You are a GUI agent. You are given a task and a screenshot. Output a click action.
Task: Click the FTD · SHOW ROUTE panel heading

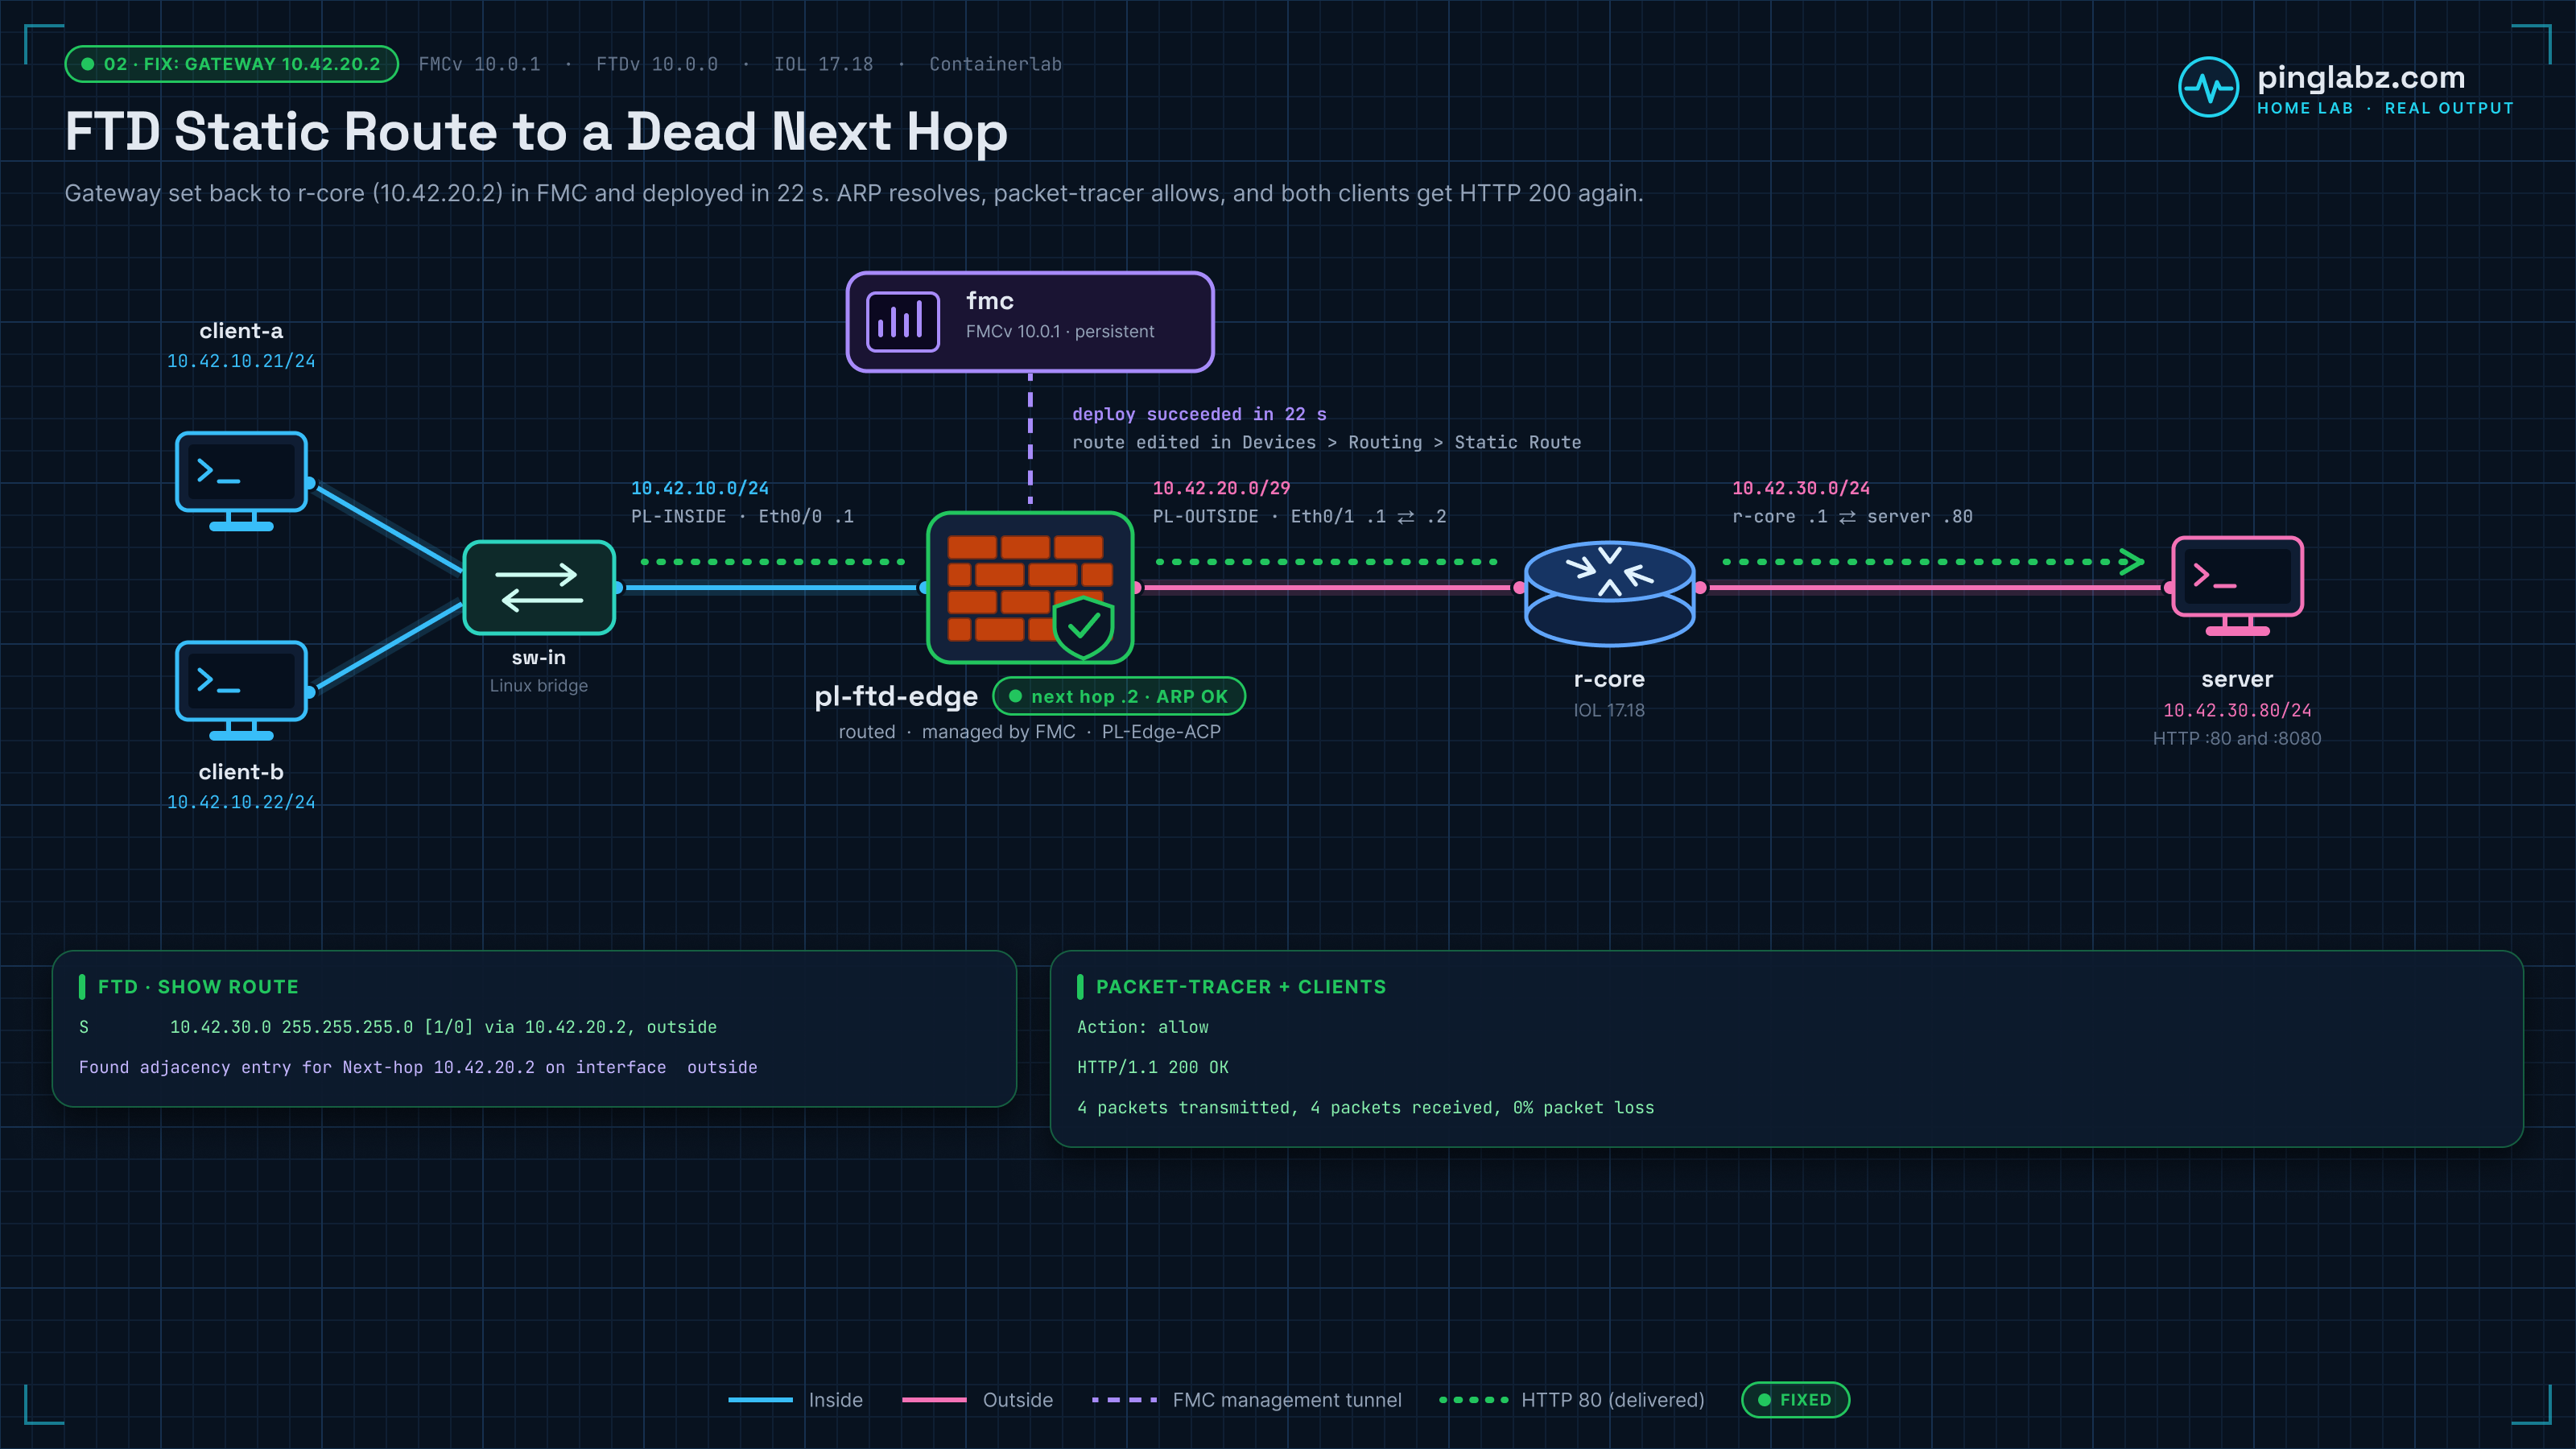click(x=198, y=986)
